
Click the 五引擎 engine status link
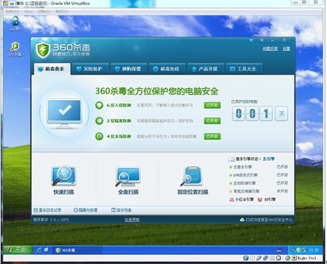coord(269,159)
